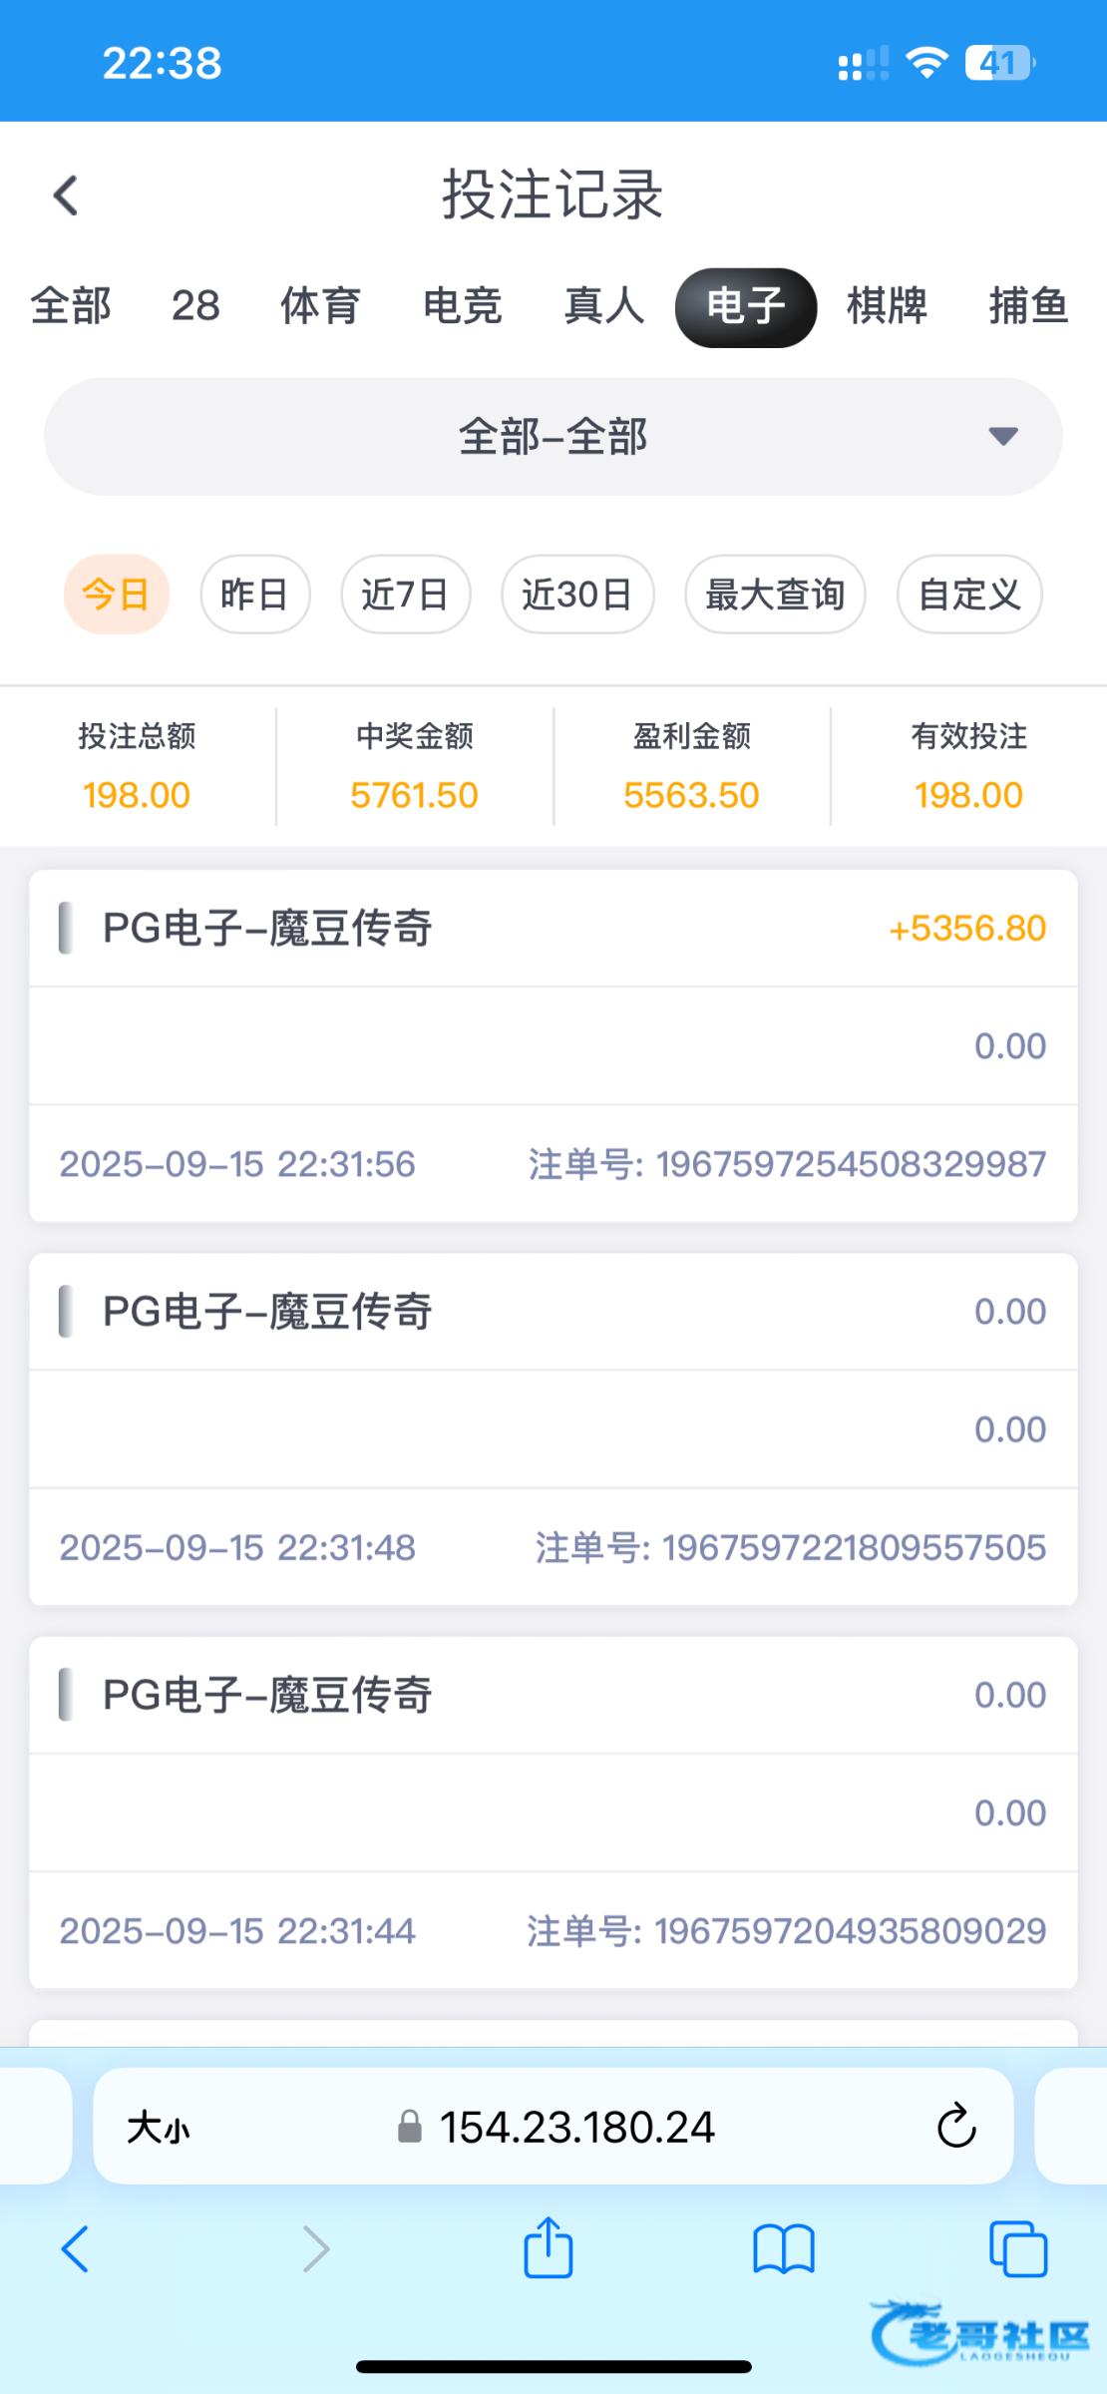Go back using Safari's bottom back arrow
The height and width of the screenshot is (2394, 1107).
[76, 2249]
